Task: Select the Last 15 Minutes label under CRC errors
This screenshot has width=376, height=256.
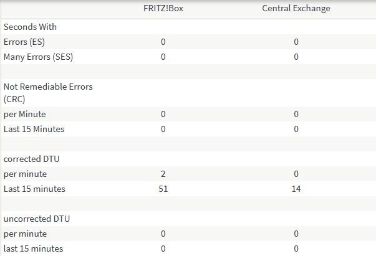Action: coord(34,129)
